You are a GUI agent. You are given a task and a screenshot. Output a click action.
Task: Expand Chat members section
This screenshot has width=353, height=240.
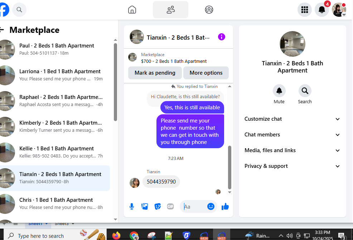(x=292, y=135)
